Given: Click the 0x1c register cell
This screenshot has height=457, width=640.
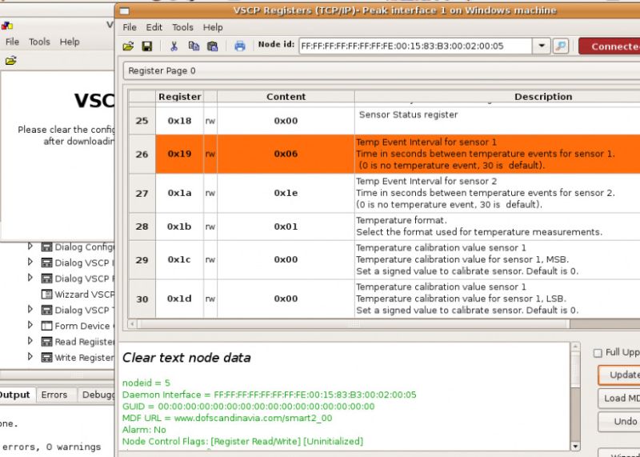Looking at the screenshot, I should tap(179, 260).
